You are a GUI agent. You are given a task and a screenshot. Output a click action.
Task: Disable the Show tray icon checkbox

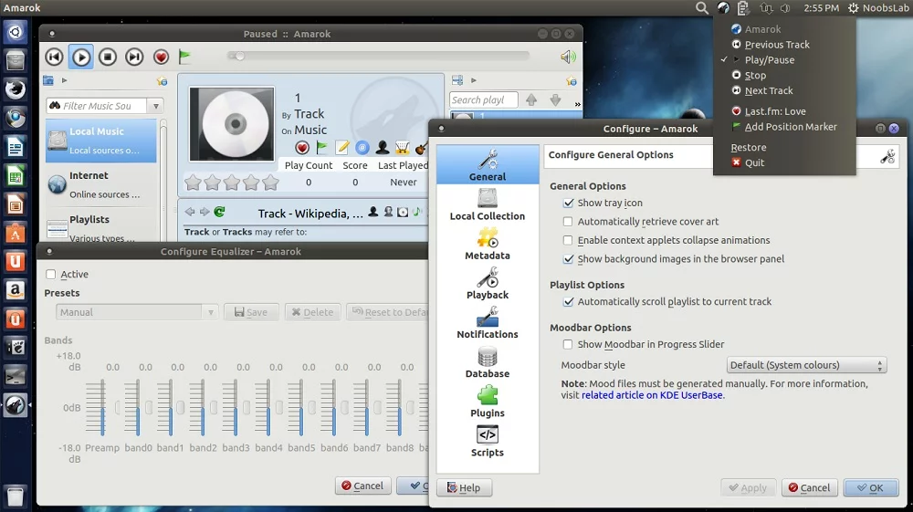[569, 204]
